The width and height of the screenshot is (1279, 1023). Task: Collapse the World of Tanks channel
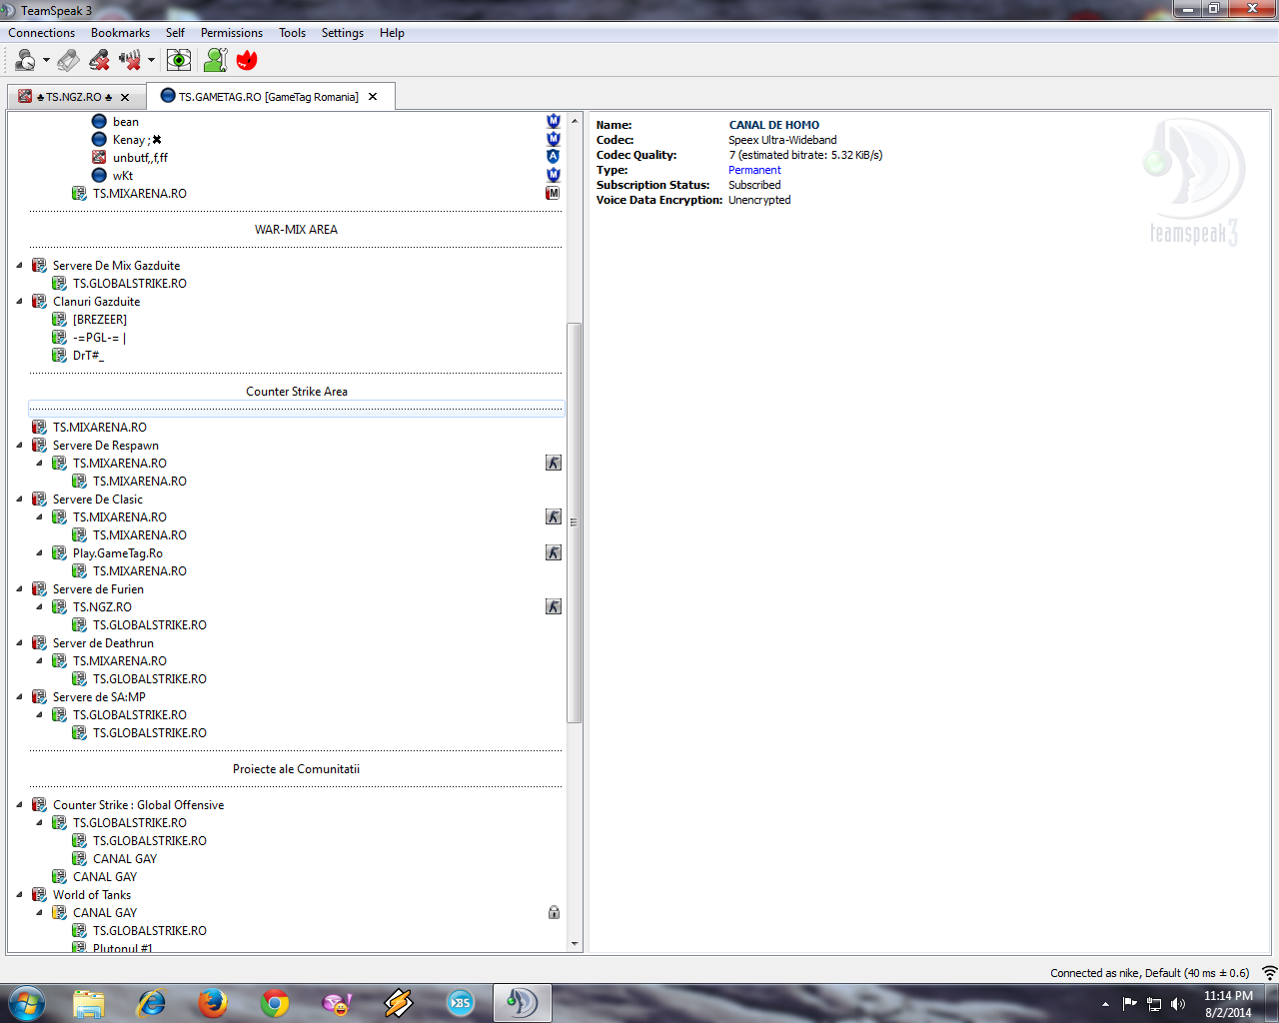(x=20, y=895)
